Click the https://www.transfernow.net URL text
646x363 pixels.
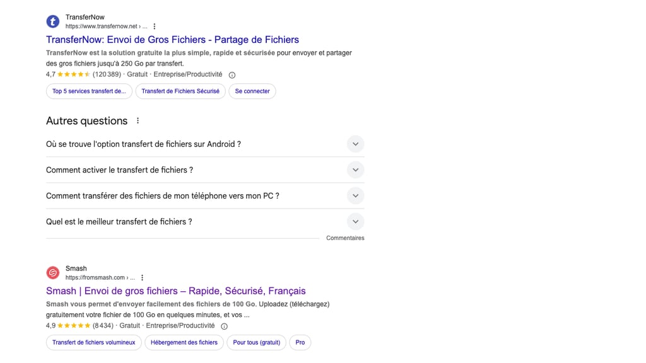[102, 26]
